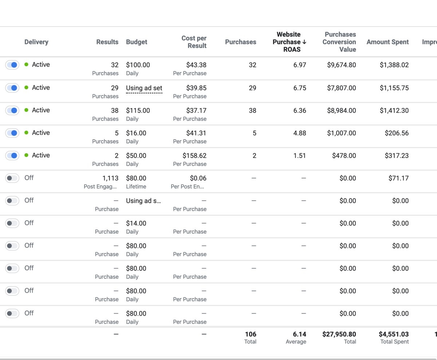Toggle the Active campaign with 29 purchases
The height and width of the screenshot is (360, 437).
(x=12, y=88)
